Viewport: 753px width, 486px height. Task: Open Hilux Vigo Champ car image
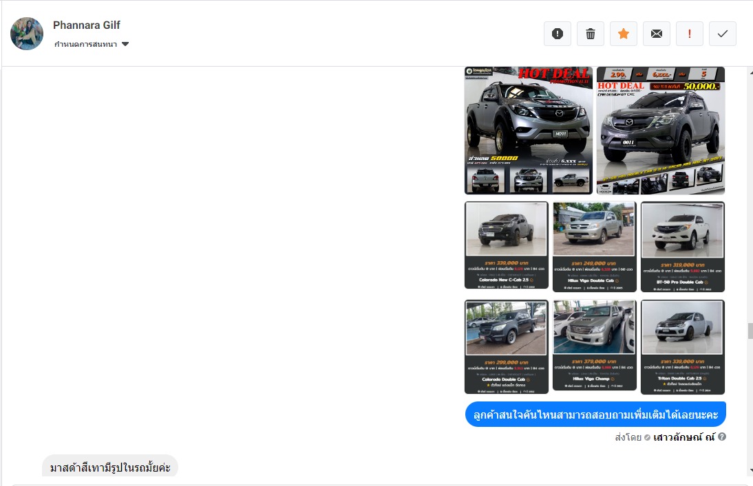tap(594, 345)
